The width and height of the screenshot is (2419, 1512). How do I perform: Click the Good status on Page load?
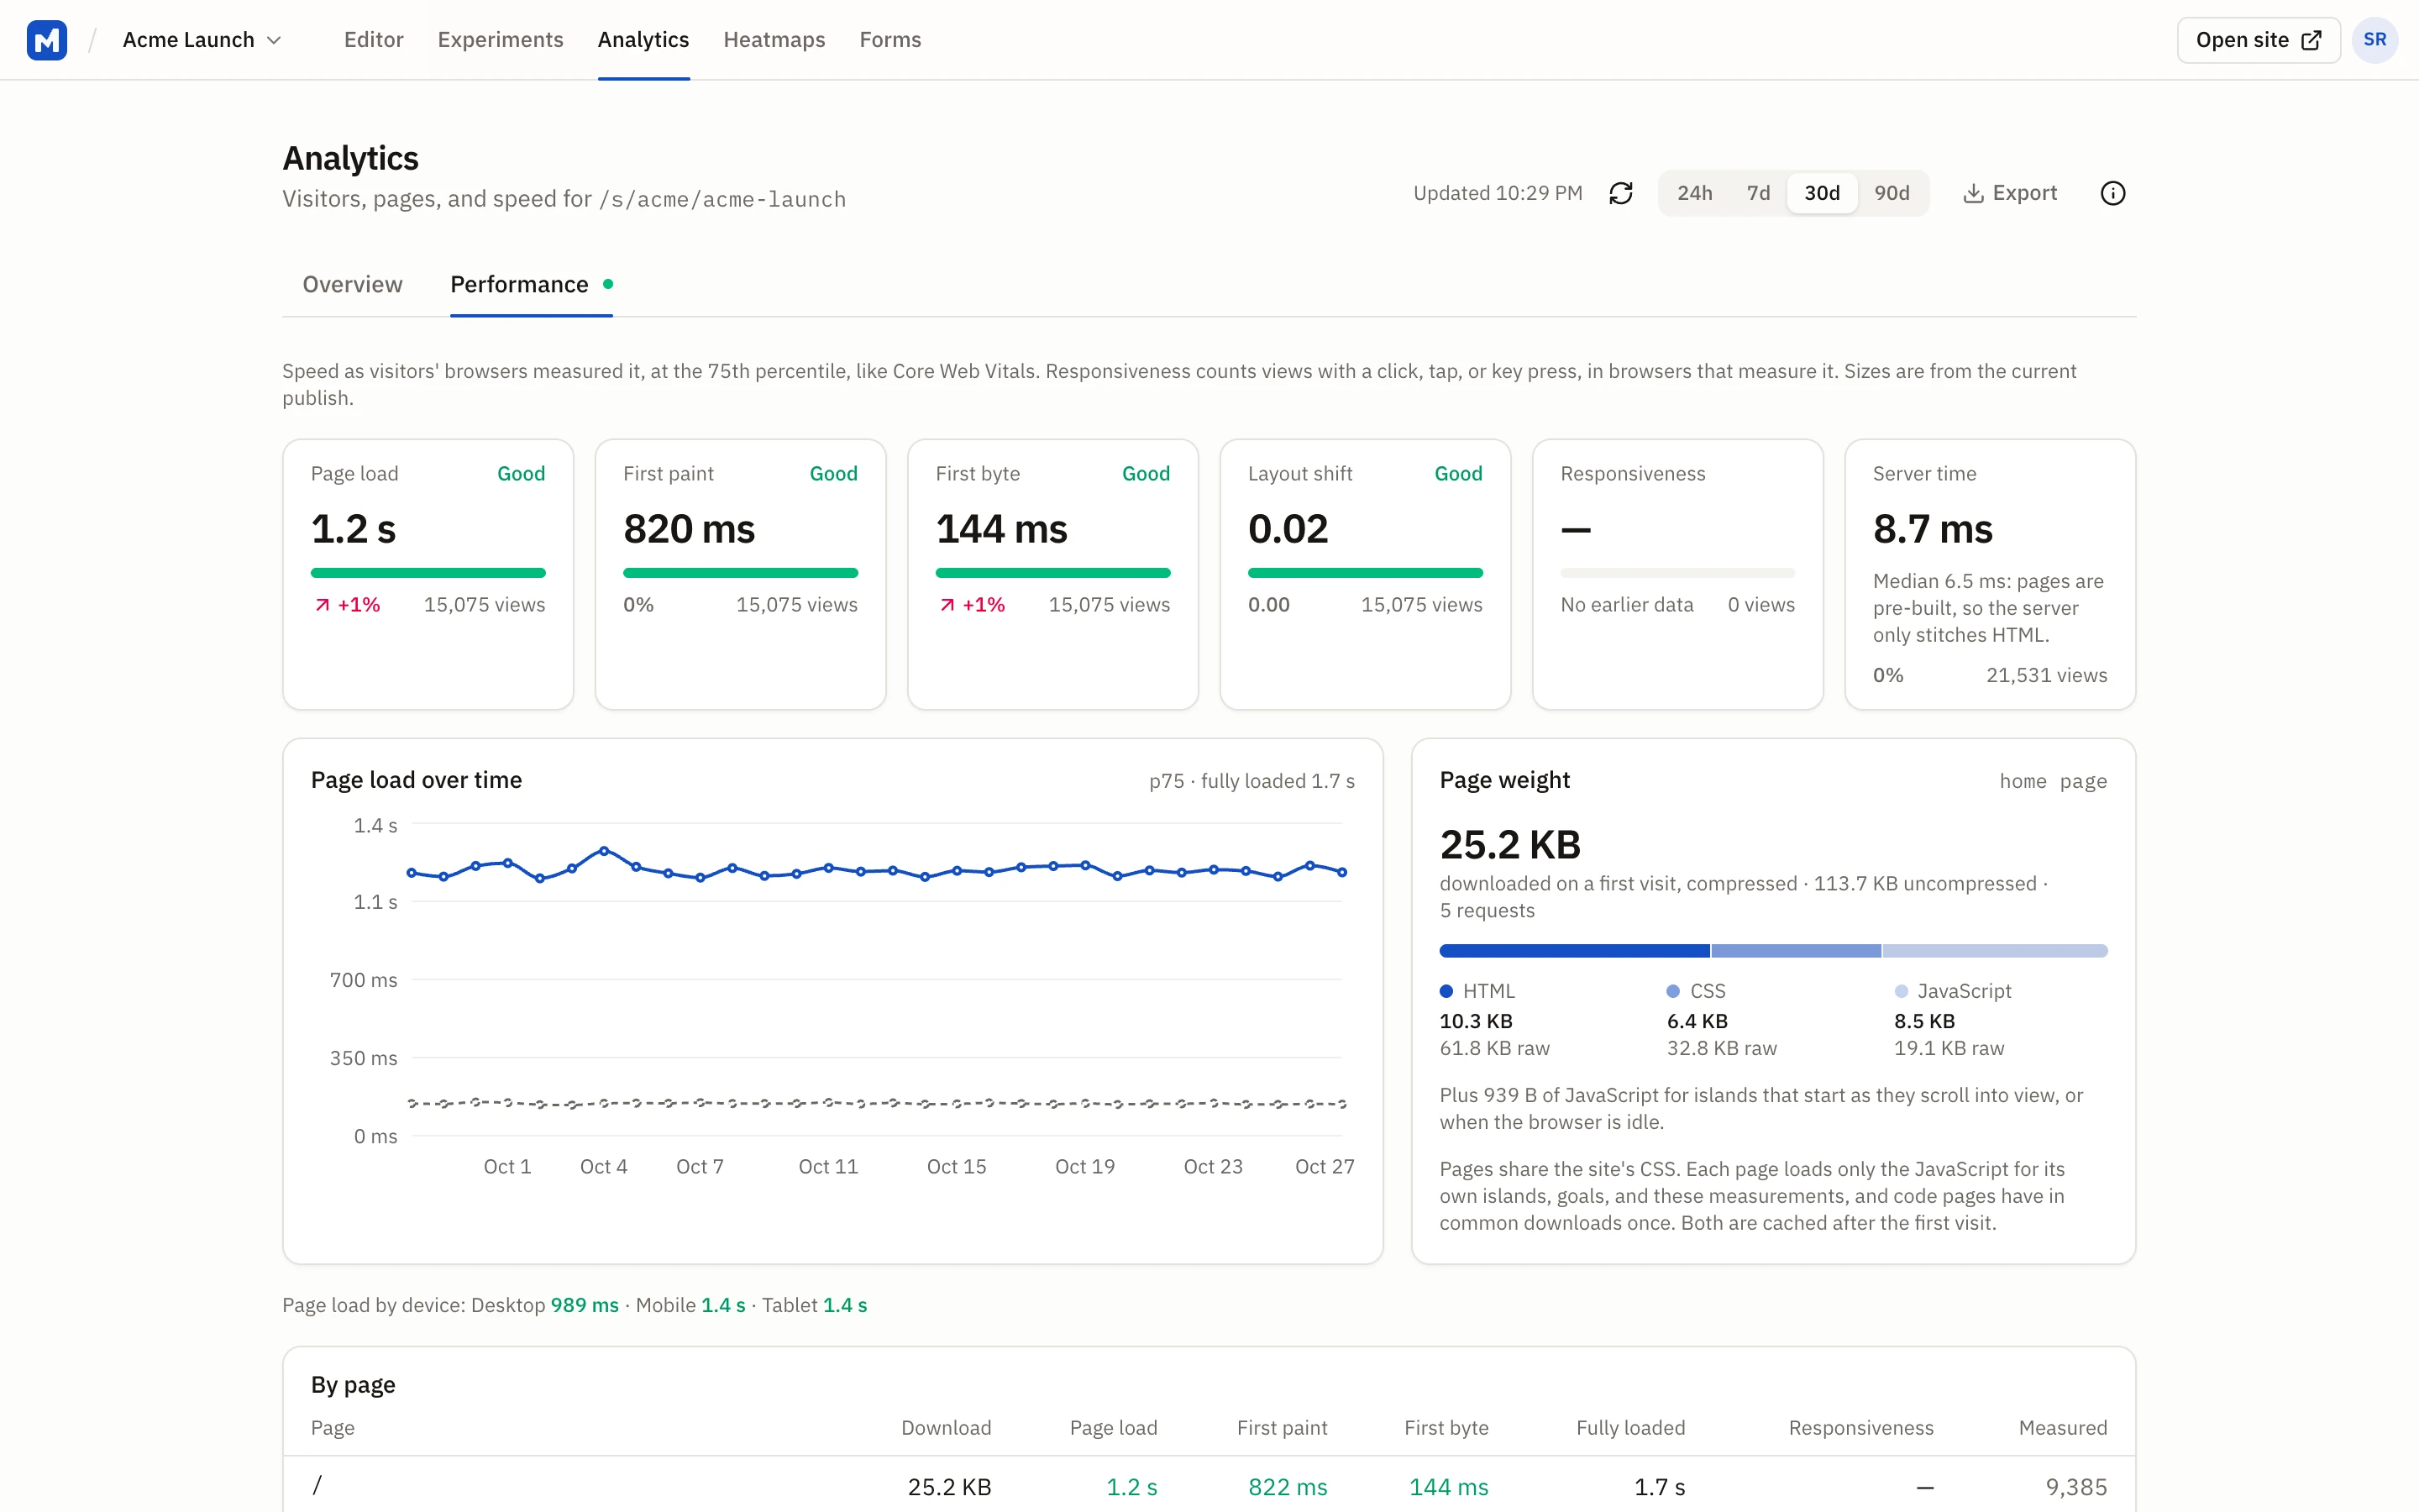(x=521, y=474)
